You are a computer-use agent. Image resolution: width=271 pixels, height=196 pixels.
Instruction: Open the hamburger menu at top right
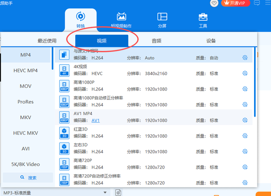pyautogui.click(x=268, y=3)
